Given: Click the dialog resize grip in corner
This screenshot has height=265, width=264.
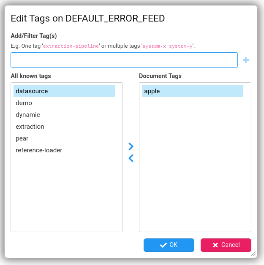Looking at the screenshot, I should [x=253, y=254].
